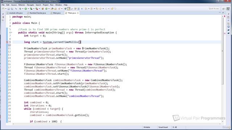Viewport: 232px width, 130px height.
Task: Open the Run menu
Action: 52,5
